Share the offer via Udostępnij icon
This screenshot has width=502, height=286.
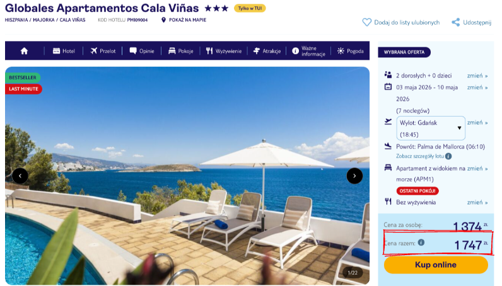click(455, 23)
